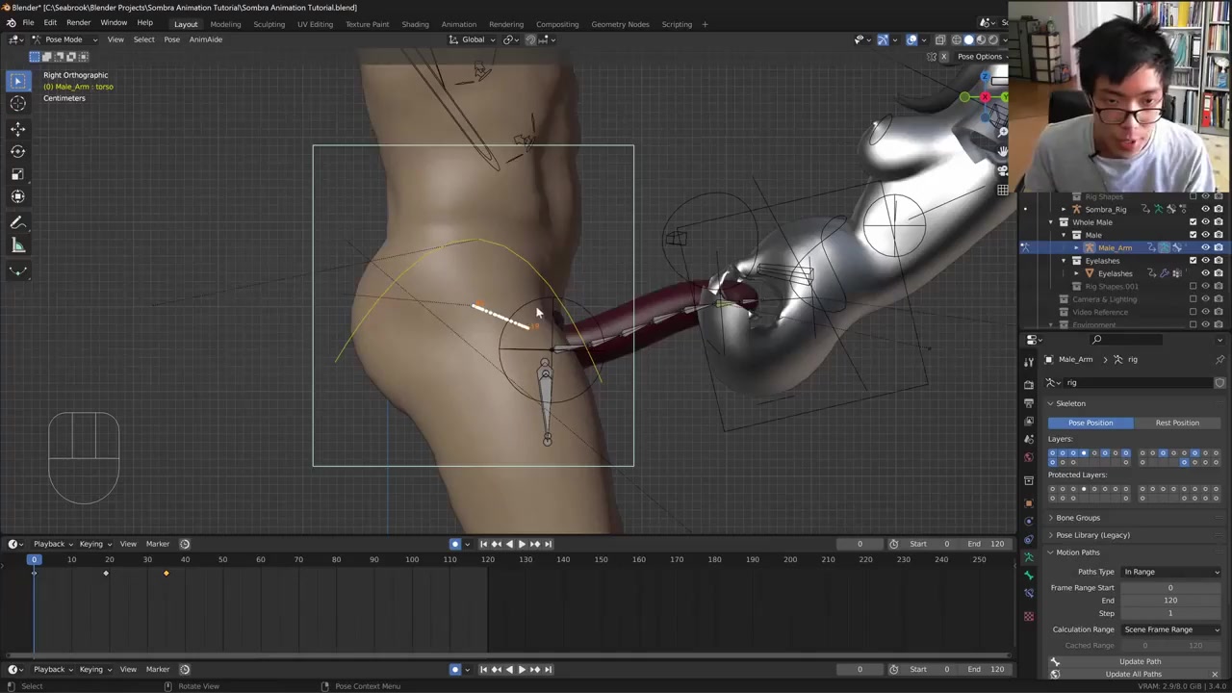
Task: Click the auto keying record button
Action: [x=455, y=544]
